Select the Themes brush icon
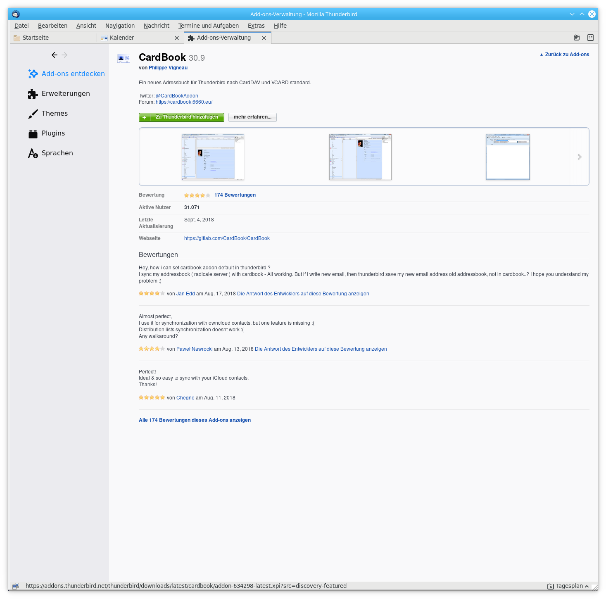Image resolution: width=606 pixels, height=599 pixels. point(33,114)
